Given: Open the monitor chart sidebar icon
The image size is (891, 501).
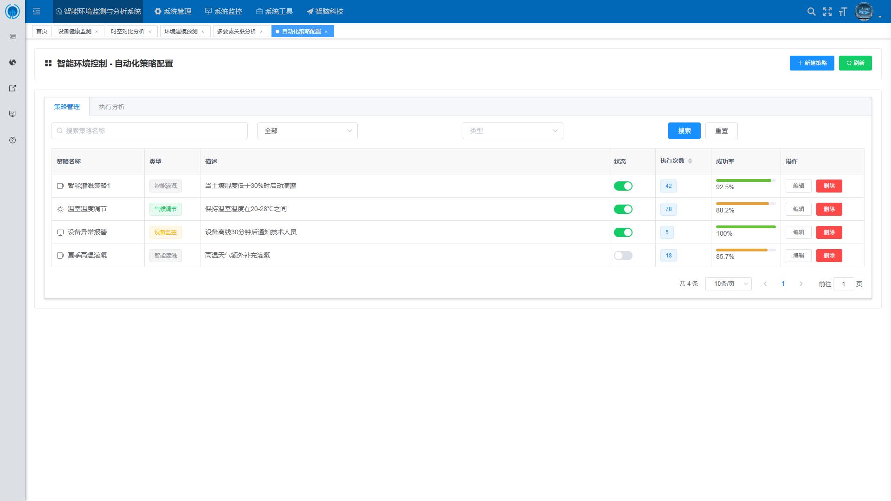Looking at the screenshot, I should pos(13,114).
